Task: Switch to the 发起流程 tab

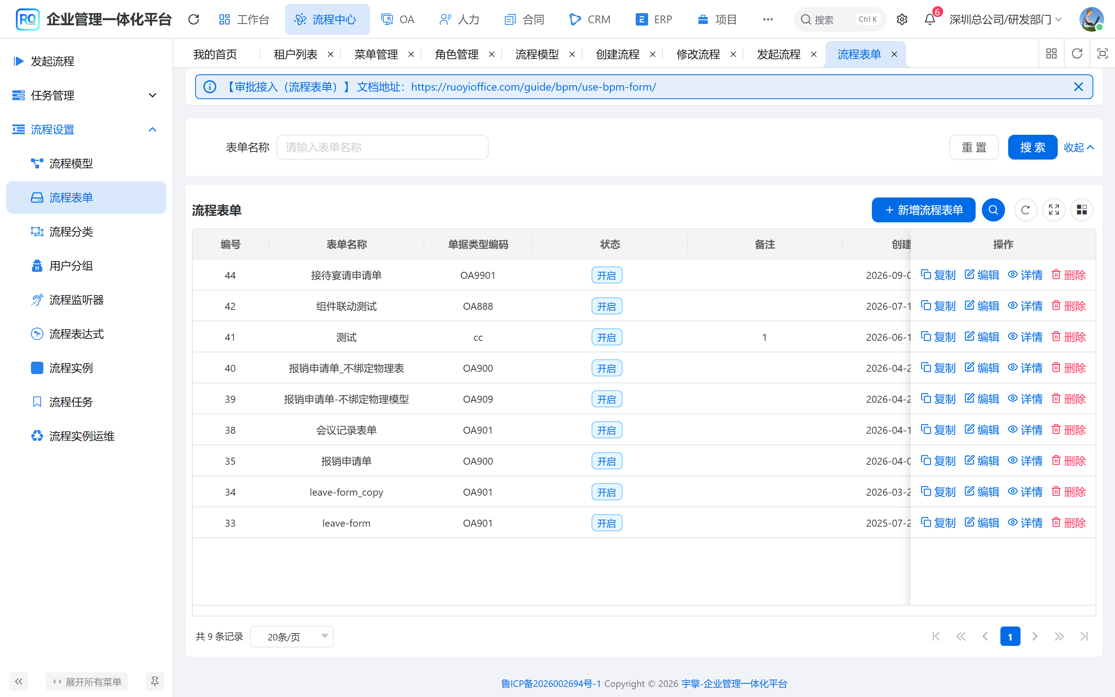Action: (779, 54)
